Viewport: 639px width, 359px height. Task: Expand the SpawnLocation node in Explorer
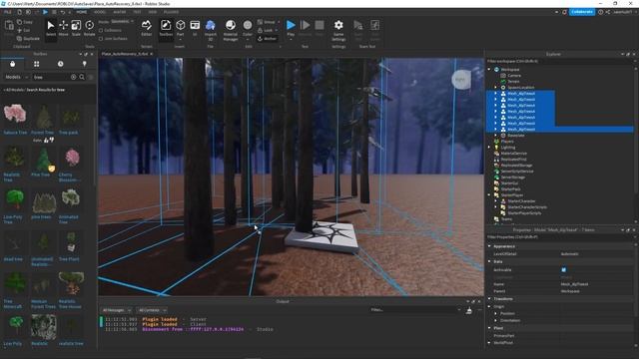(x=495, y=87)
